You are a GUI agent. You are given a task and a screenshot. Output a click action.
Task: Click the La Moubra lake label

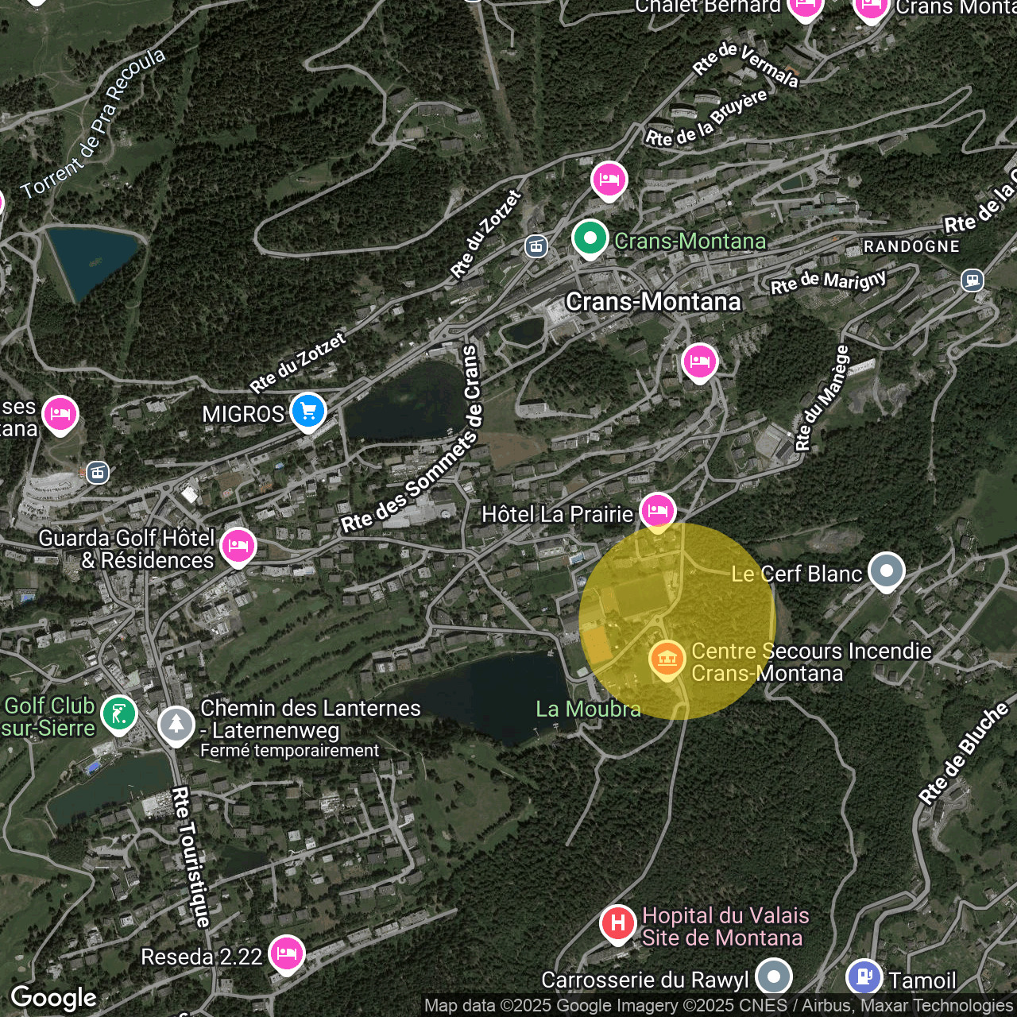tap(588, 709)
